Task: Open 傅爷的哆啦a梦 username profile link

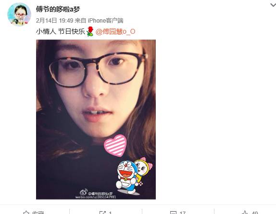Action: click(x=58, y=9)
